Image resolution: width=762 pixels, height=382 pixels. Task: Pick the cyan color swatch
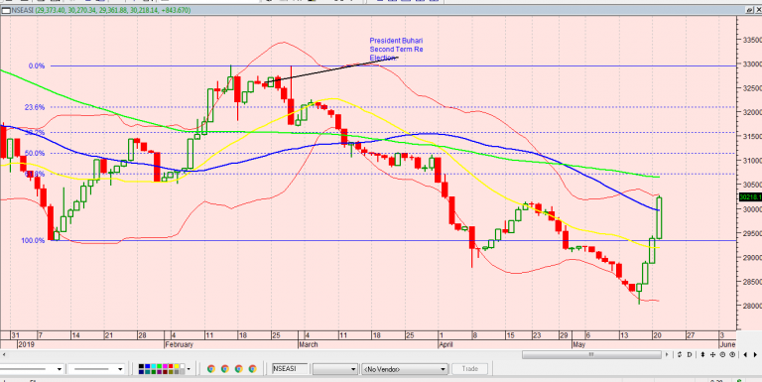point(154,366)
